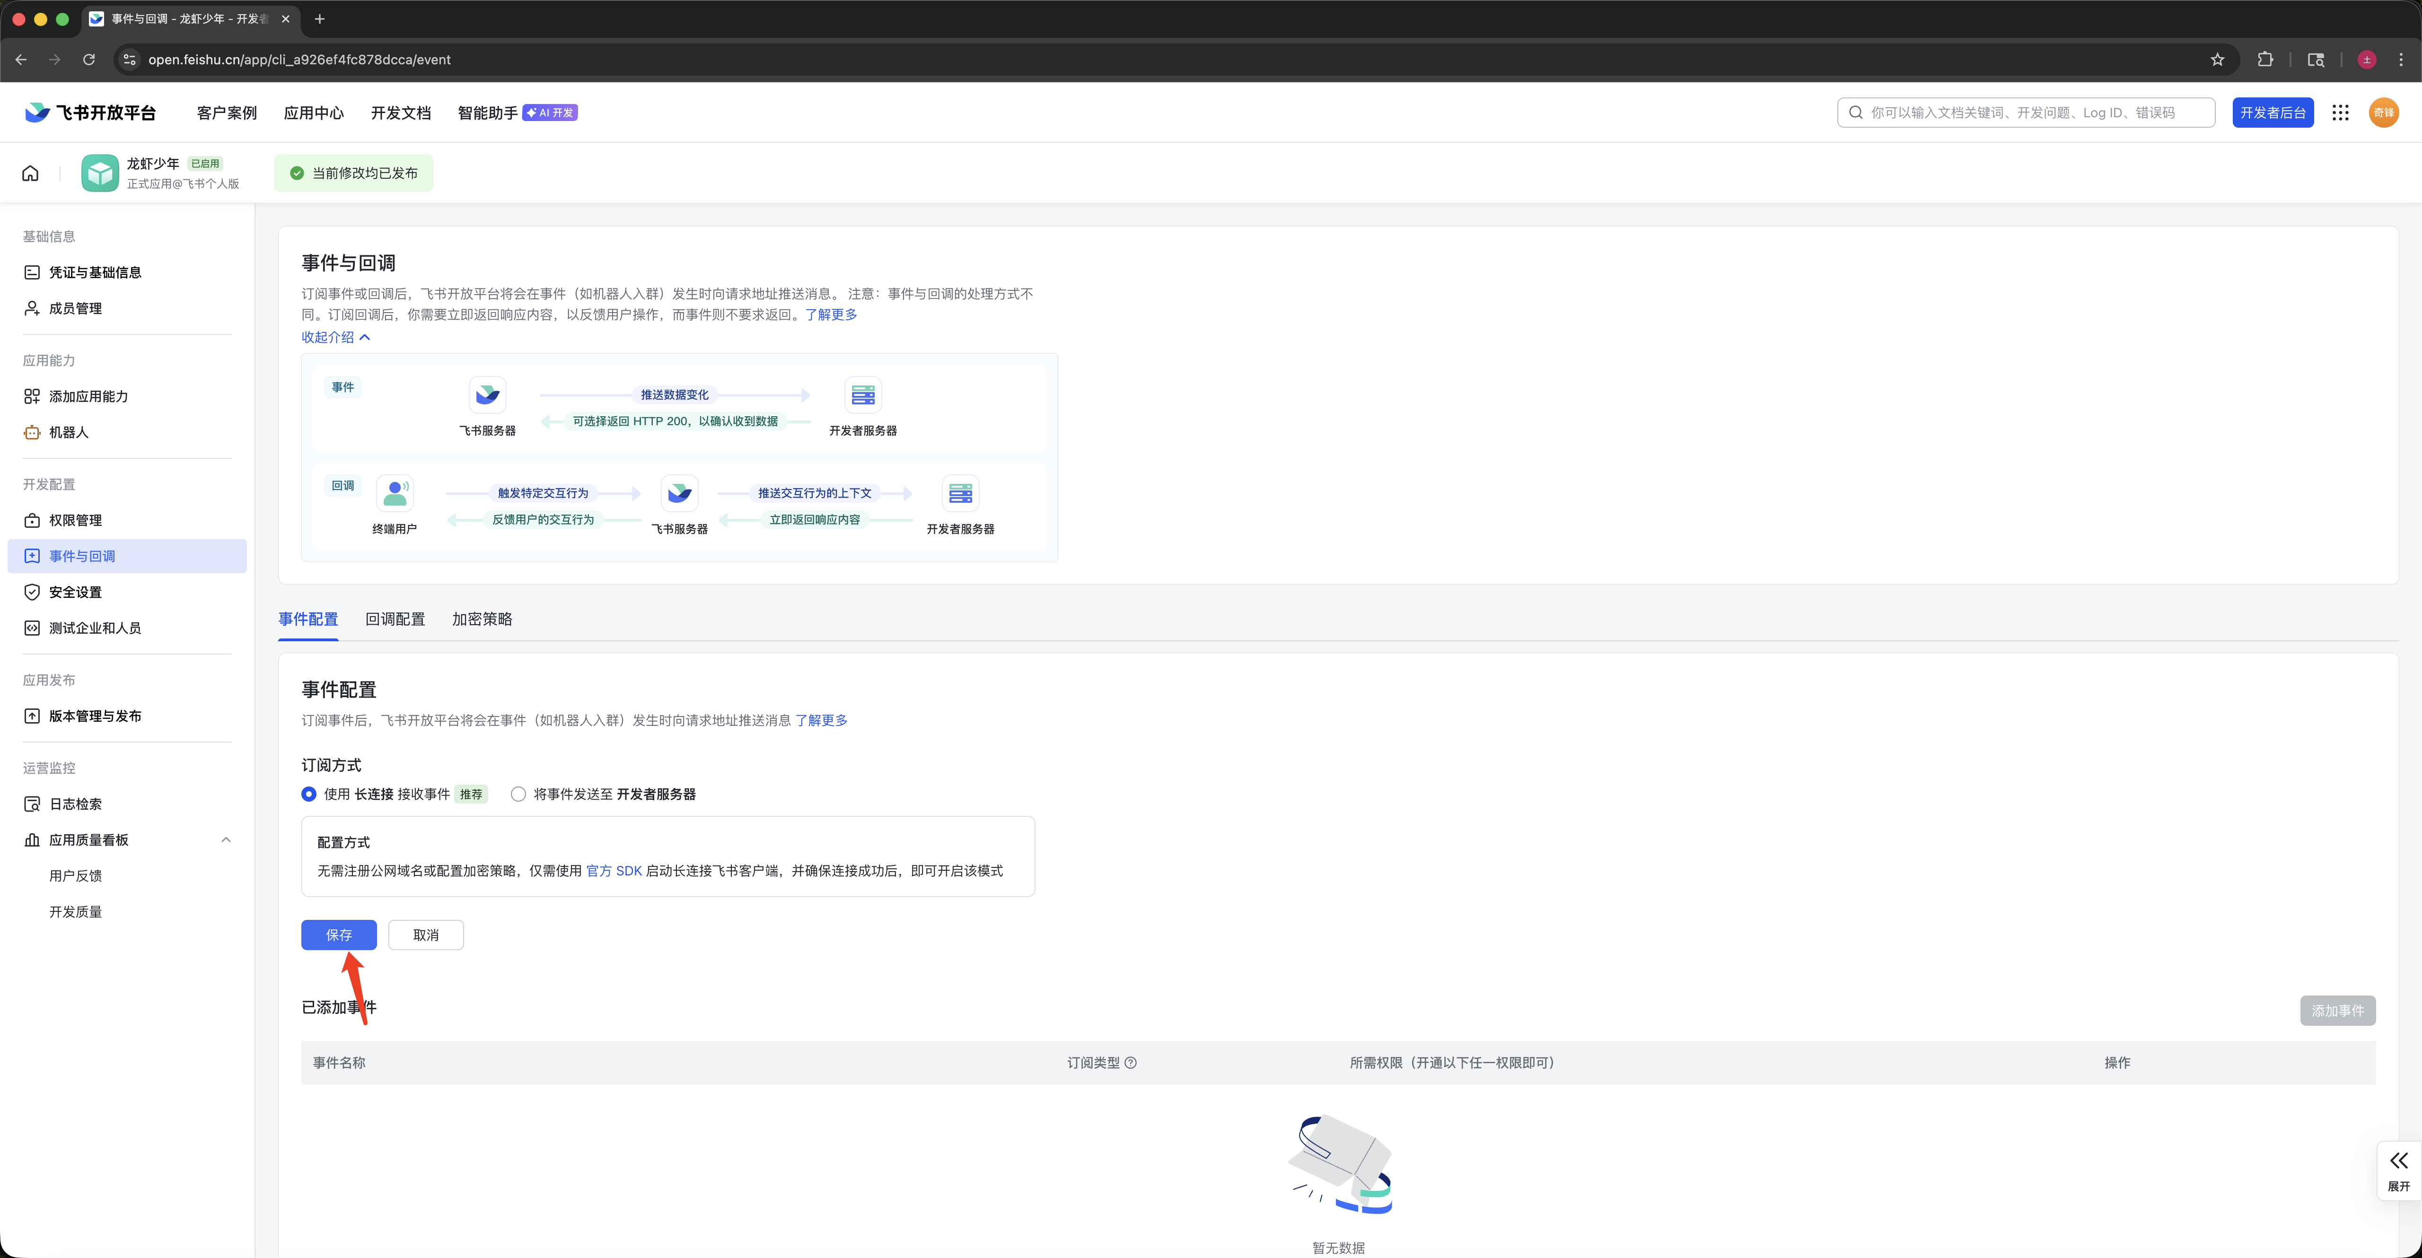Switch to the 回调配置 tab
The height and width of the screenshot is (1258, 2422).
pos(395,619)
